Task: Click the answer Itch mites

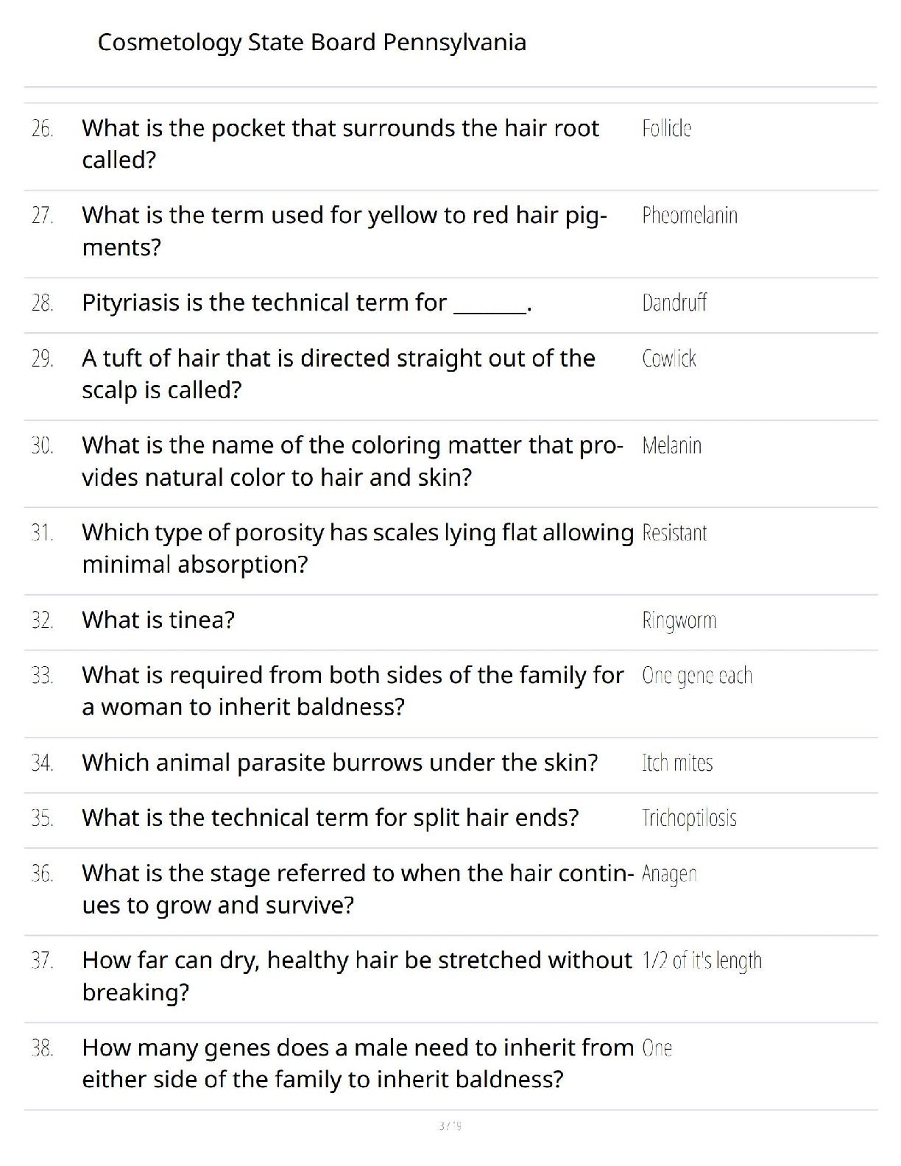Action: point(677,763)
